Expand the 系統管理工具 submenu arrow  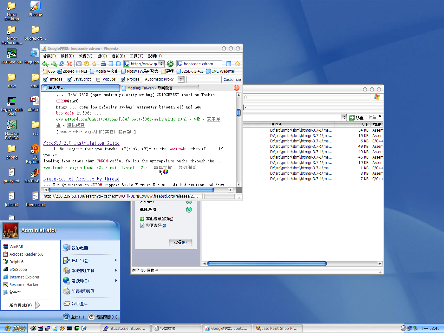point(116,271)
